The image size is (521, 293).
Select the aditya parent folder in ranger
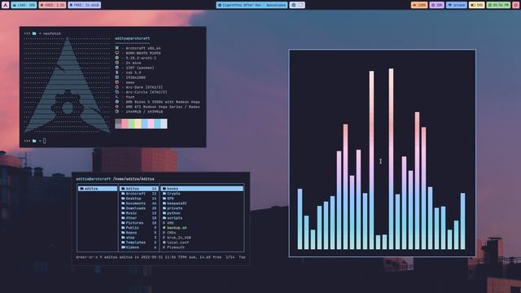pyautogui.click(x=98, y=189)
